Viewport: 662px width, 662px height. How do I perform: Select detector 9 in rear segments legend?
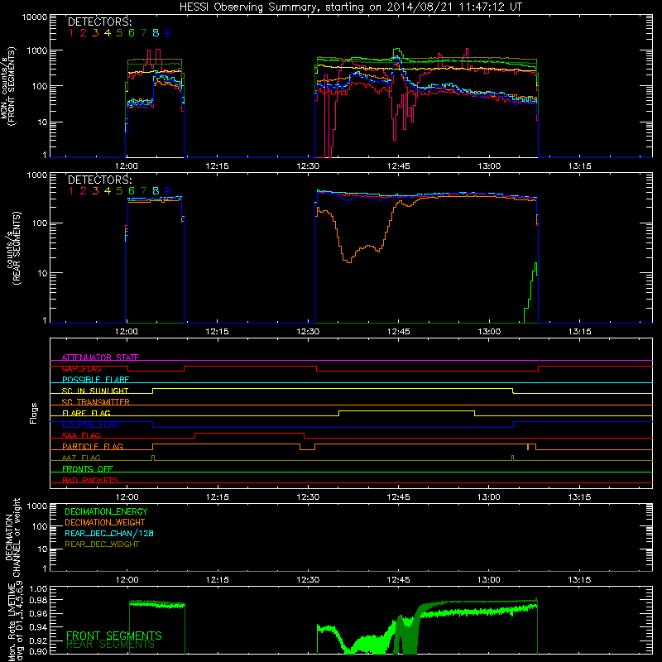168,191
